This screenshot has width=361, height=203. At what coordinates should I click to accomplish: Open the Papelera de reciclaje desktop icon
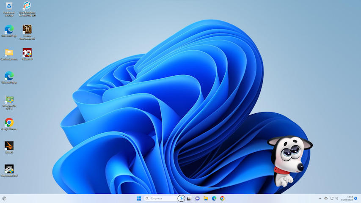click(9, 9)
